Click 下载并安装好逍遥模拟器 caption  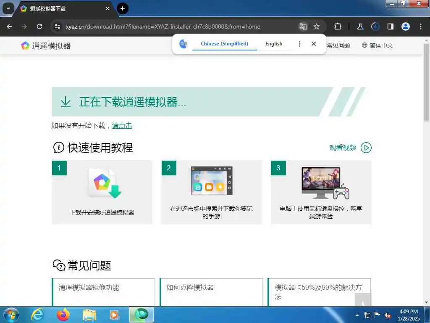(102, 212)
